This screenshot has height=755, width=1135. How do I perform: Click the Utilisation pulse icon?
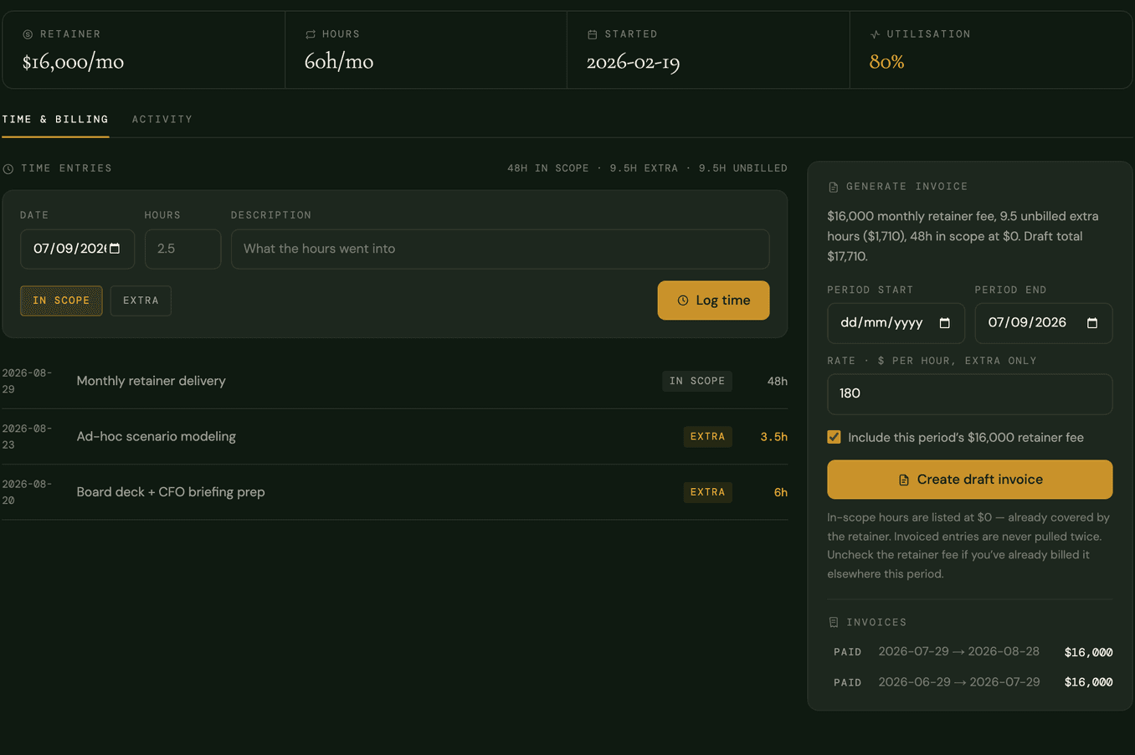(875, 34)
